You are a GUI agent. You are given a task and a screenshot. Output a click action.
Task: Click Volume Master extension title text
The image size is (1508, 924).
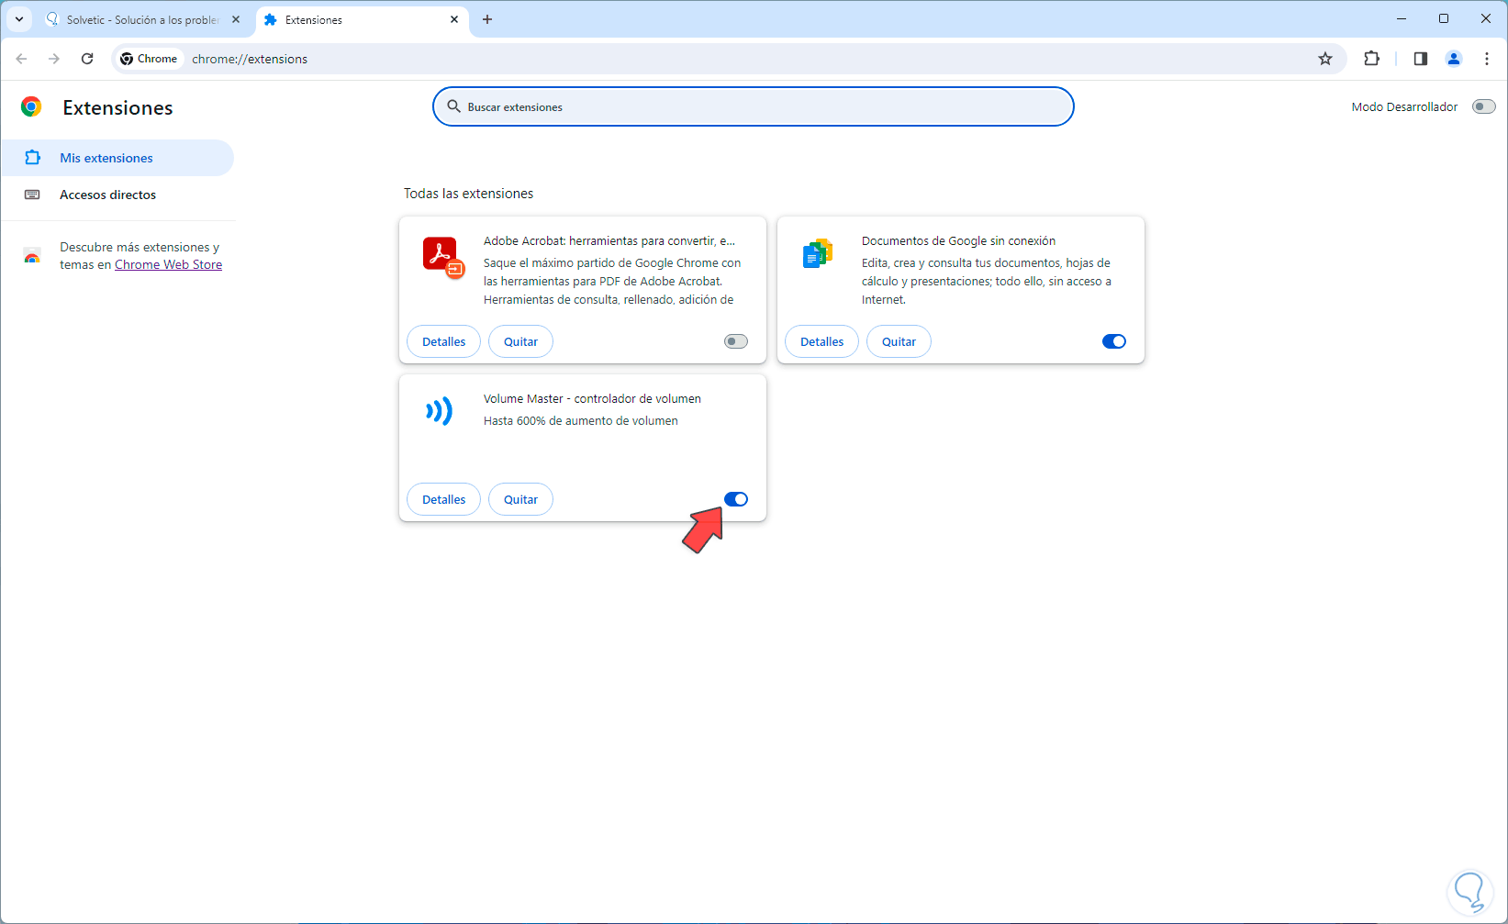tap(592, 399)
